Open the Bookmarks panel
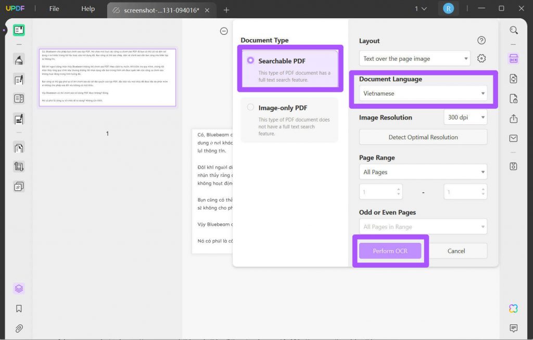Screen dimensions: 533x340 coord(19,308)
